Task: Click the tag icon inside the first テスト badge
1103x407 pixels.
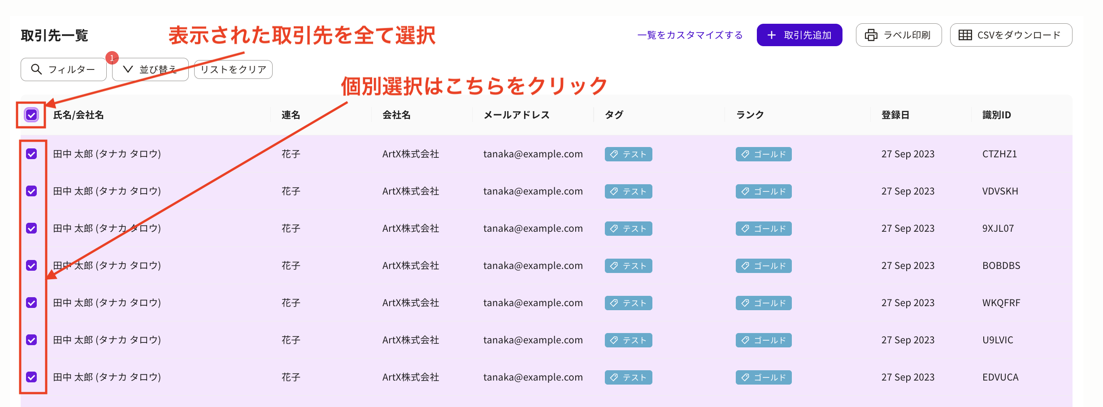Action: pyautogui.click(x=614, y=154)
